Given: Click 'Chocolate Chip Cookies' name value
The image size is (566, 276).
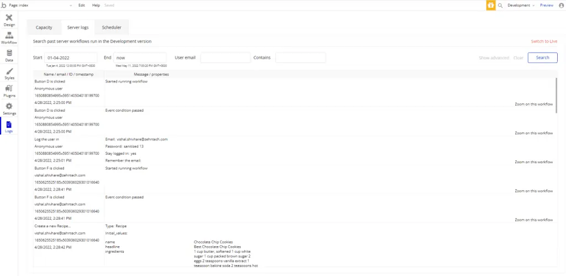Looking at the screenshot, I should [213, 242].
